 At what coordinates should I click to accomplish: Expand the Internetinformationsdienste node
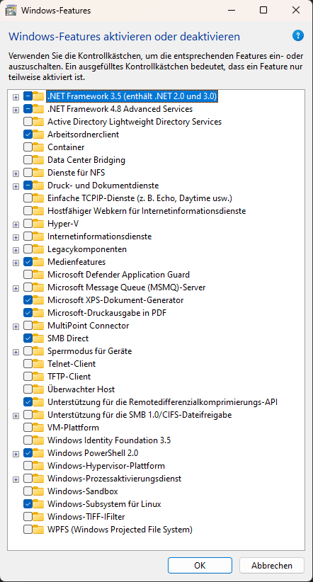click(x=16, y=237)
